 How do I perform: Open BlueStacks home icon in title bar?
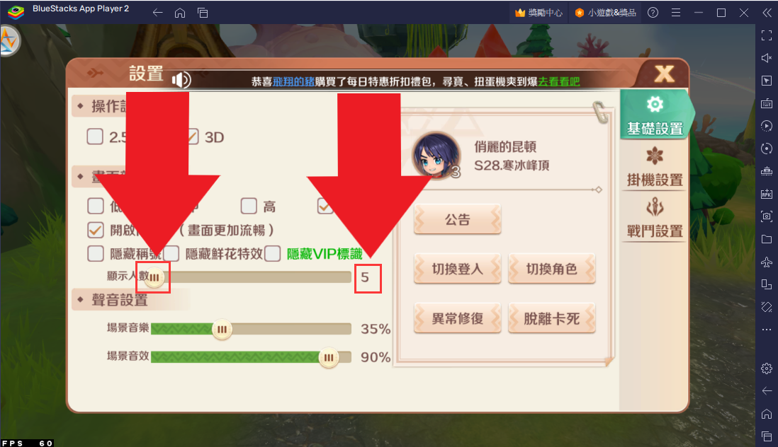(x=180, y=12)
